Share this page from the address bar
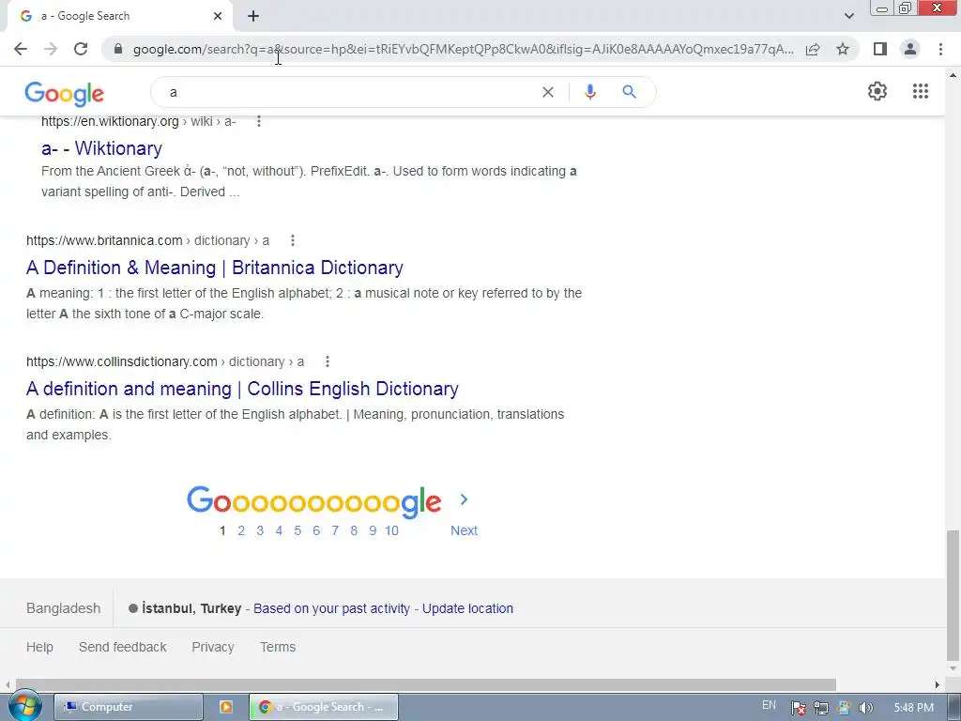The image size is (961, 721). (x=813, y=49)
